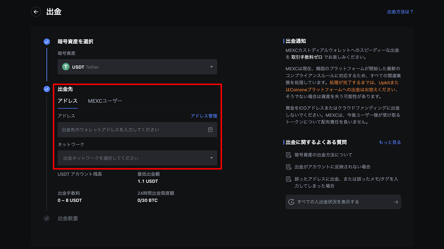Click document icon beside 誤ったアドレスに出金 FAQ
This screenshot has width=444, height=249.
[x=289, y=179]
